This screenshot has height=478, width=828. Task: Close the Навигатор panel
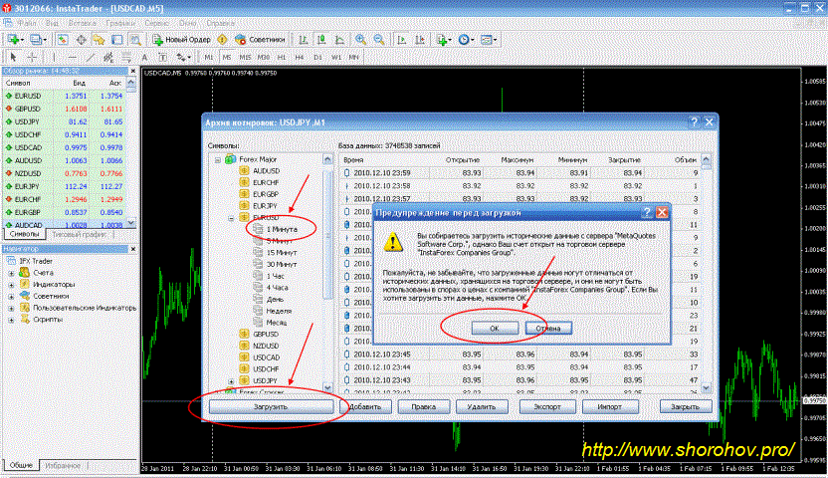pos(133,249)
